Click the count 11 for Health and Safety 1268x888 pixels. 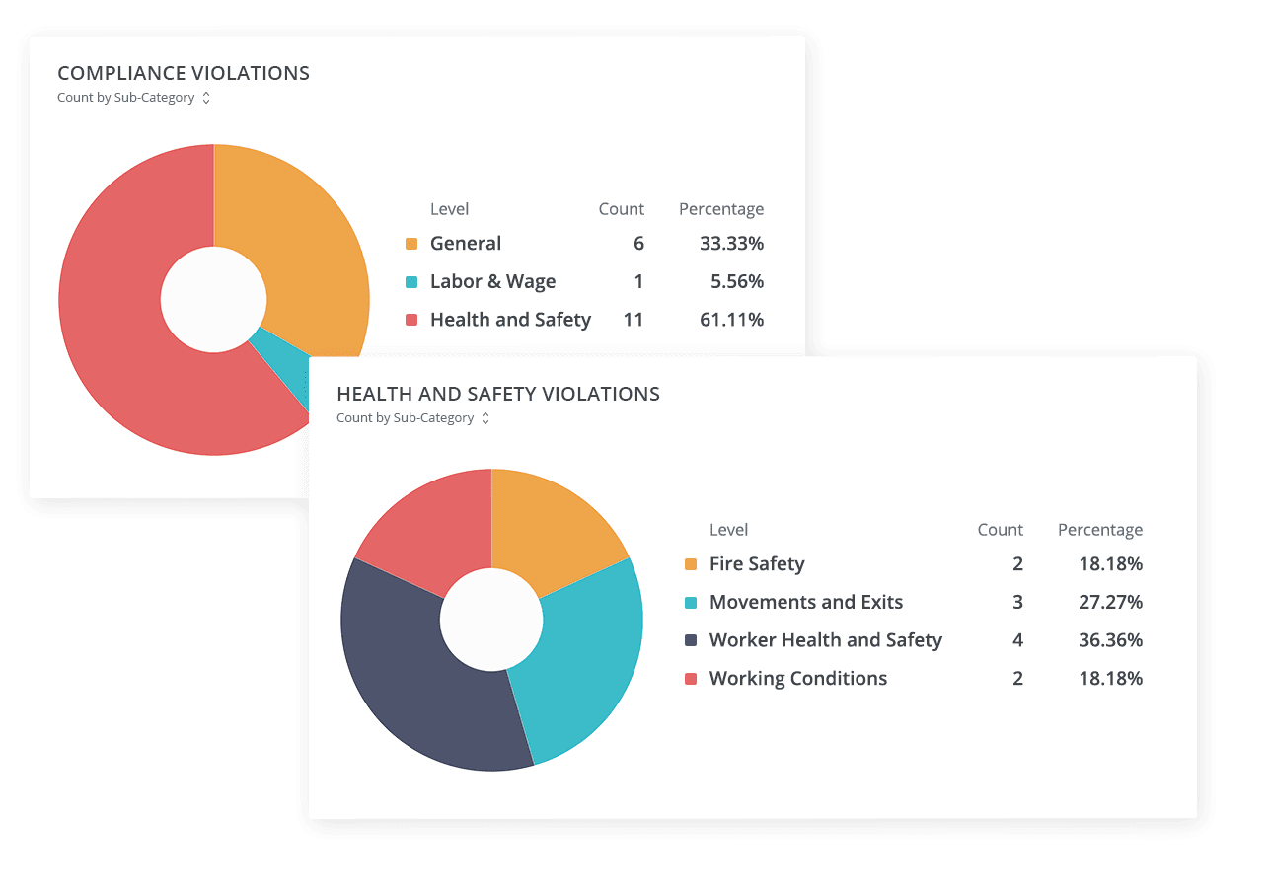pyautogui.click(x=634, y=320)
